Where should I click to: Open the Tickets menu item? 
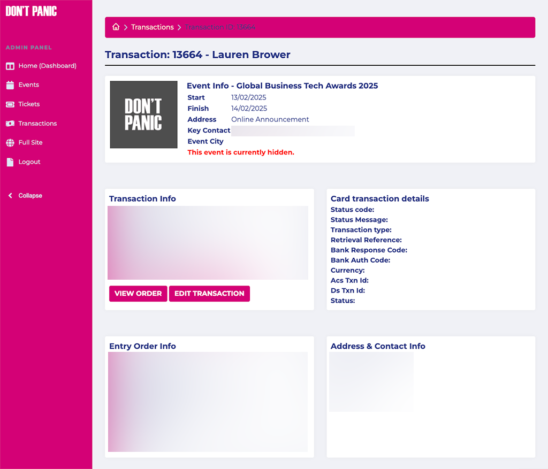pos(29,104)
